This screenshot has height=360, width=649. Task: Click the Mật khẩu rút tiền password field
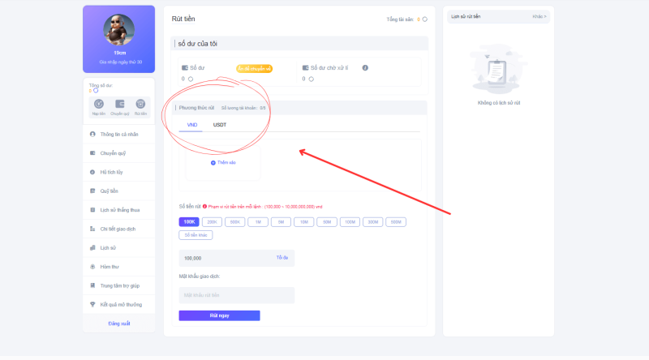[236, 295]
